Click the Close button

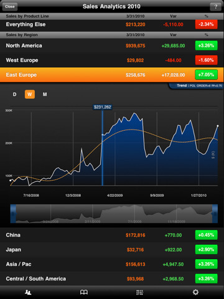10,7
